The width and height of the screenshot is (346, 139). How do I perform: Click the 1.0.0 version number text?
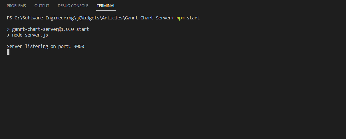[x=67, y=29]
